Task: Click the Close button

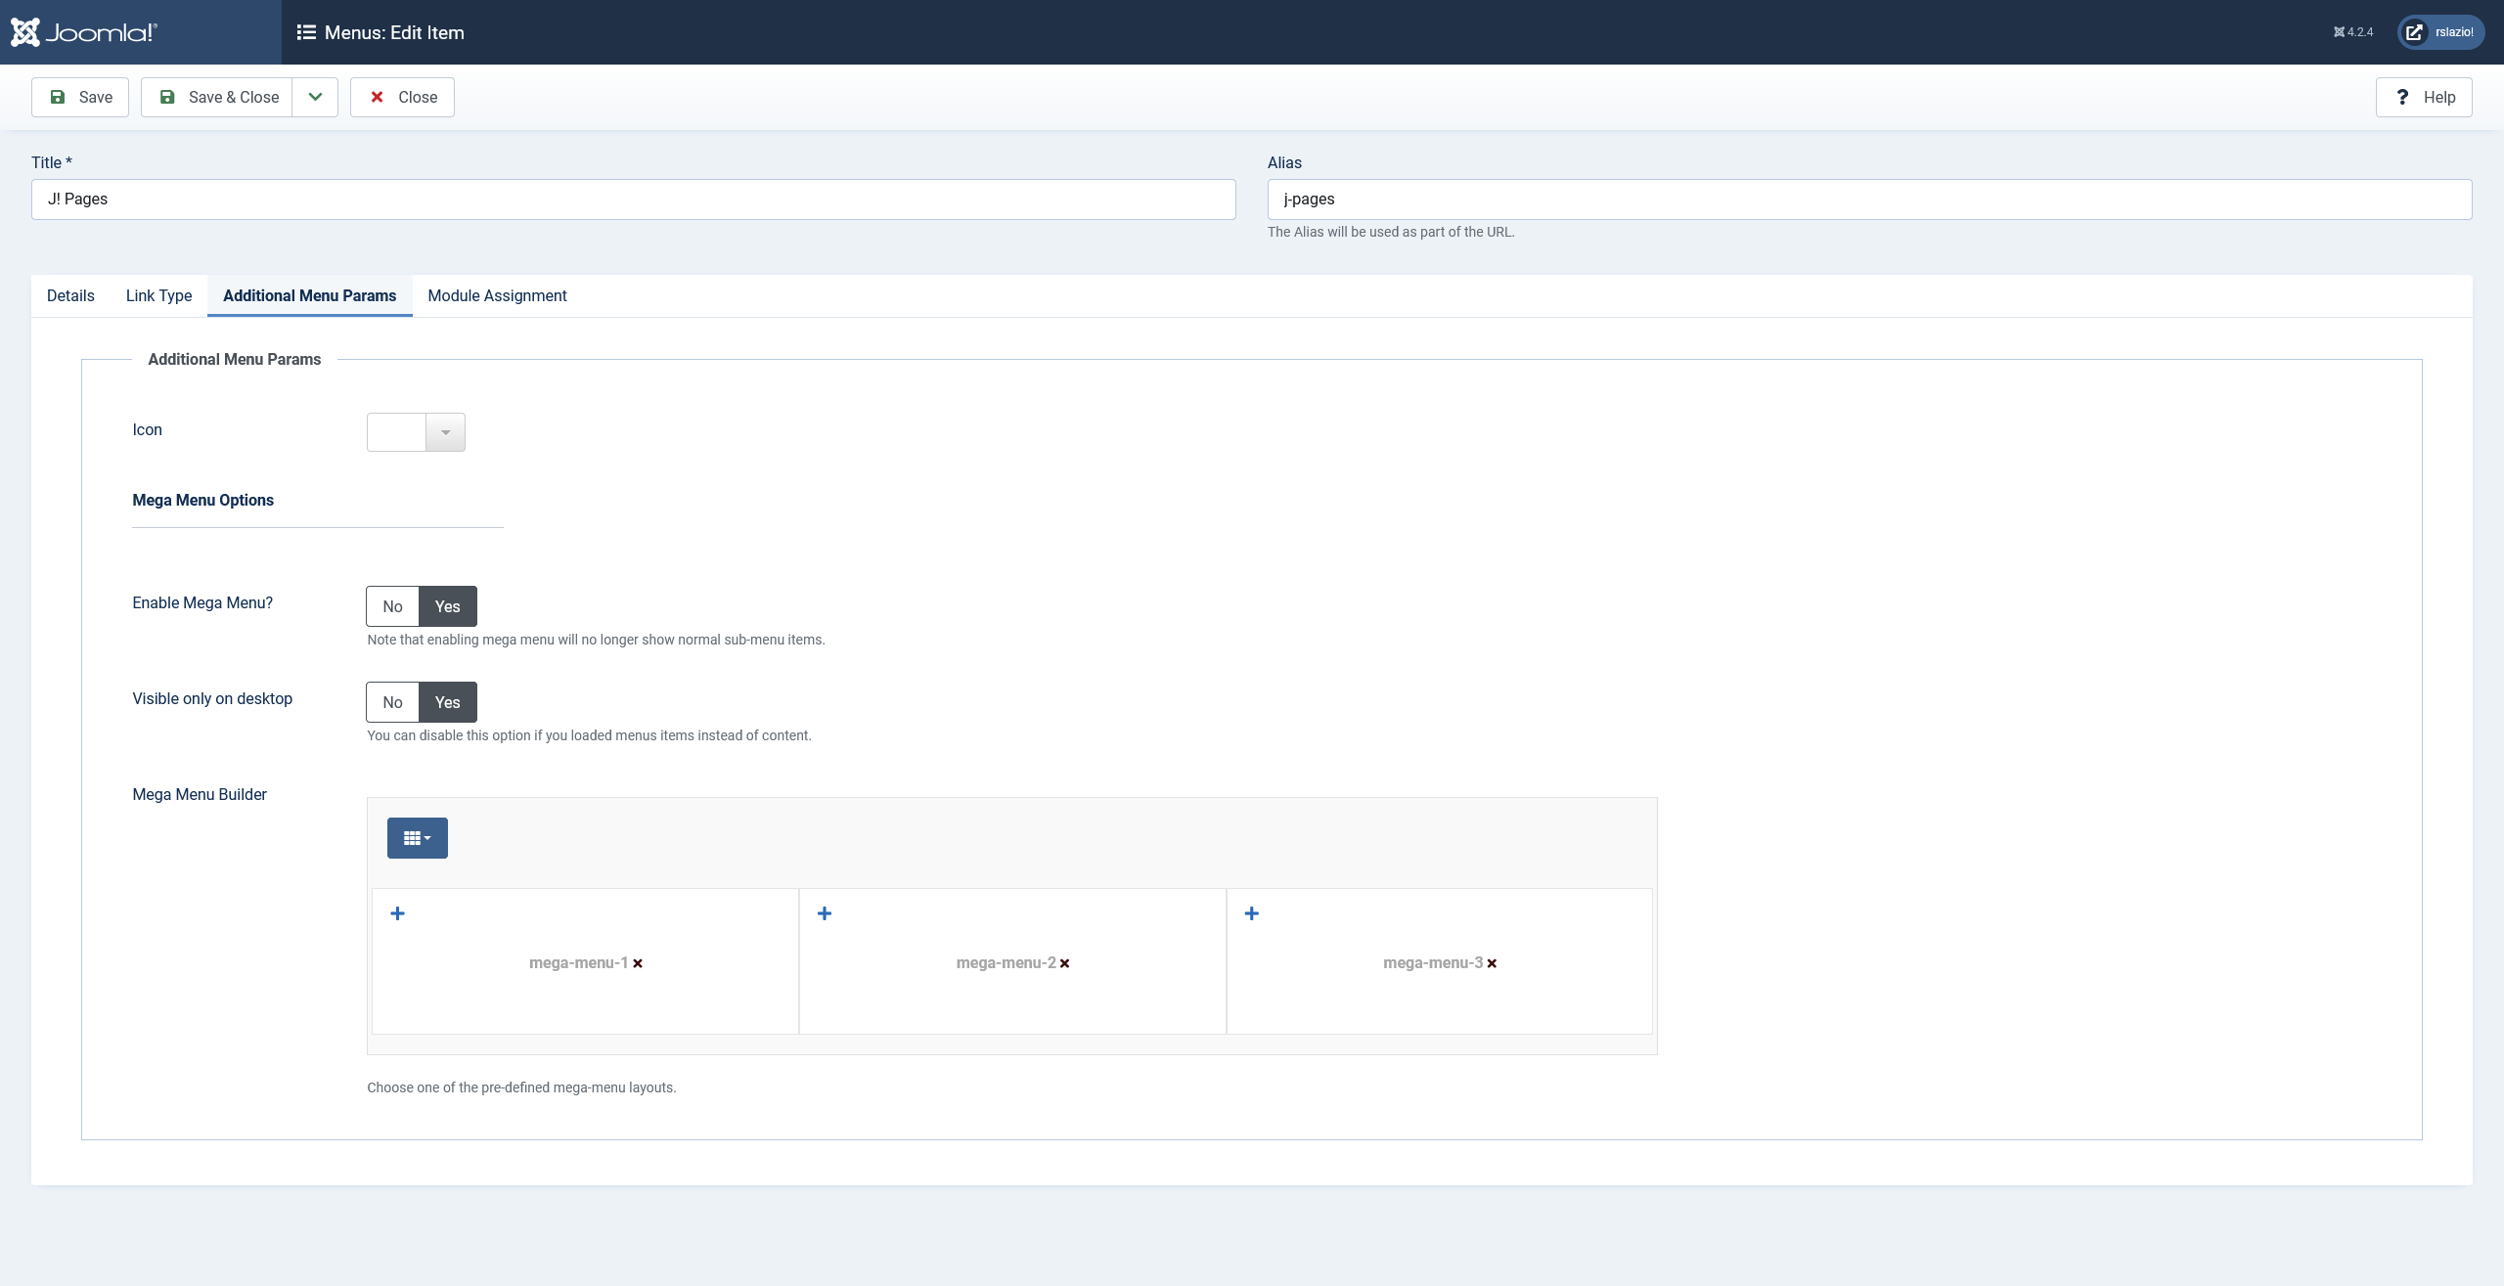Action: coord(402,97)
